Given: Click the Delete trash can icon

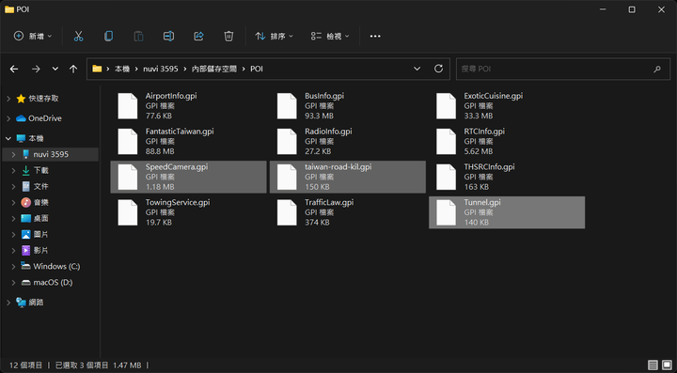Looking at the screenshot, I should [228, 37].
